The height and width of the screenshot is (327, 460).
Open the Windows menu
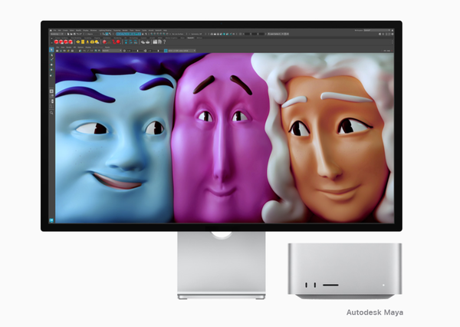tap(94, 30)
